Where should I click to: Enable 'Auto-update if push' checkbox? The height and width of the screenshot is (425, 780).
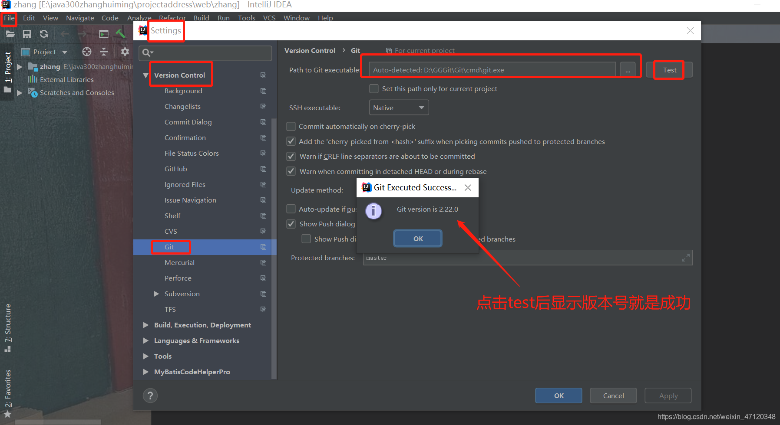(x=291, y=209)
